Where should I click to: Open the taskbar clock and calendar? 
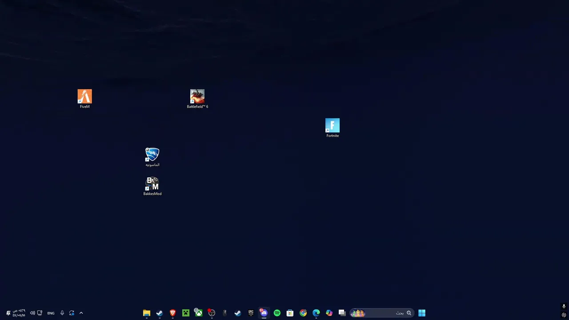[x=19, y=313]
